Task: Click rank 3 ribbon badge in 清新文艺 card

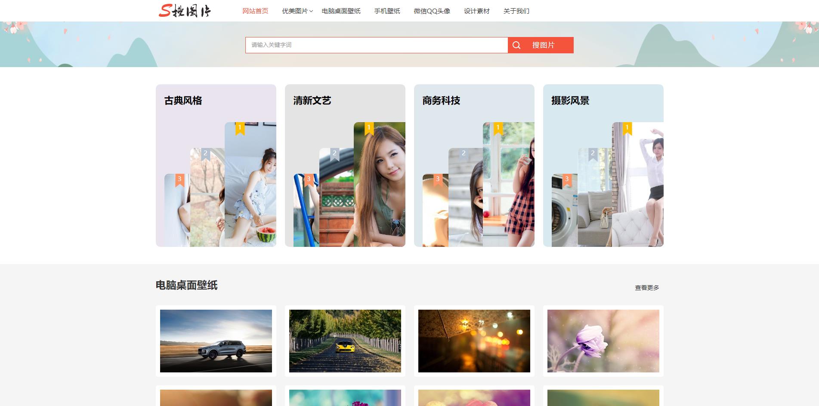Action: pos(309,180)
